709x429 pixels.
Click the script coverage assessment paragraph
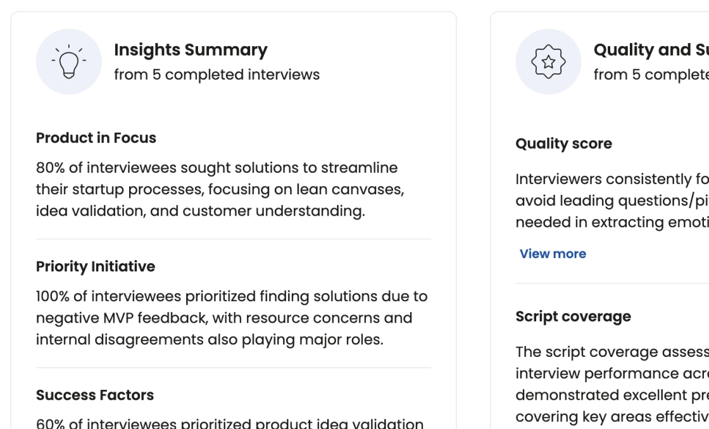click(x=612, y=384)
